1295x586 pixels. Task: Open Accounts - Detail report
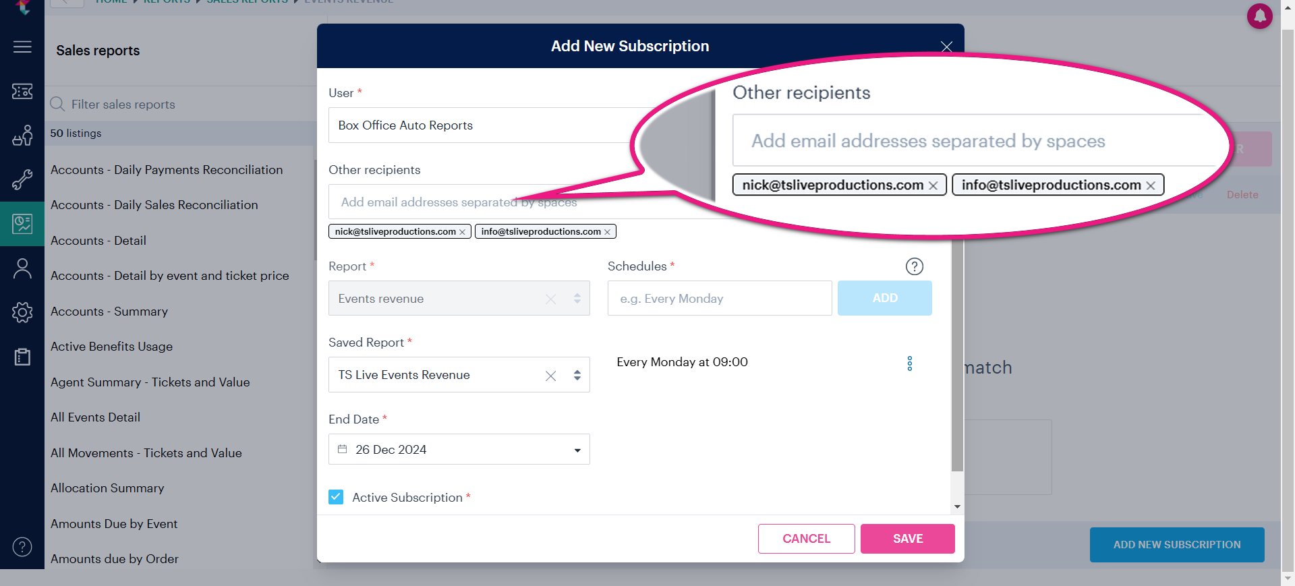click(98, 241)
